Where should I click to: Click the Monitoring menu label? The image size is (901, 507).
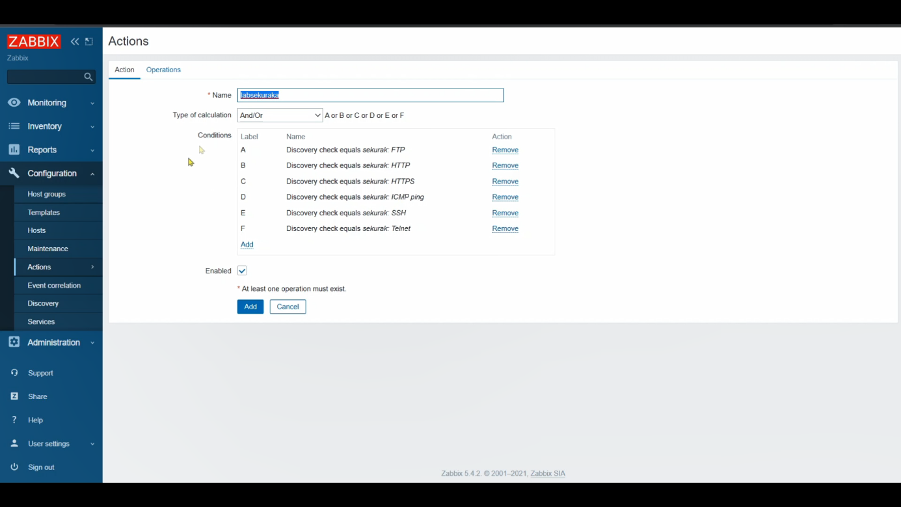pyautogui.click(x=47, y=103)
